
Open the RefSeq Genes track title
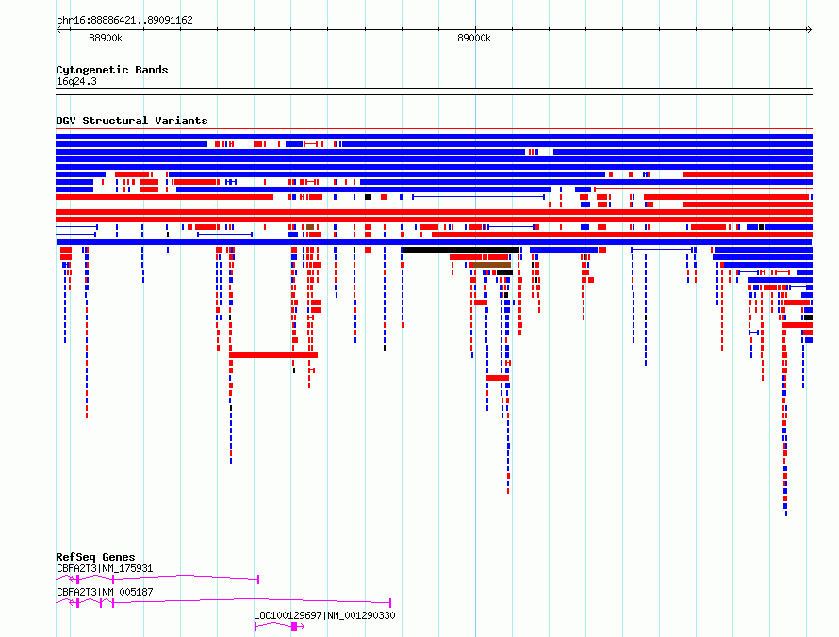click(x=95, y=557)
